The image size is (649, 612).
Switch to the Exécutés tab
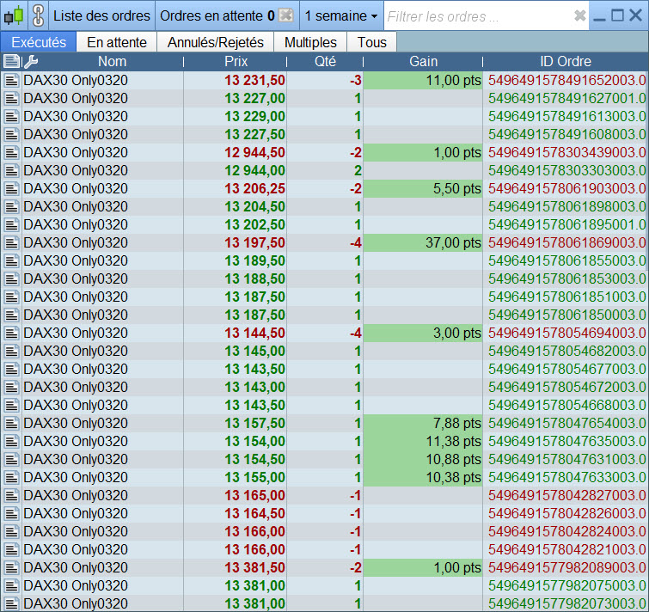(x=39, y=42)
